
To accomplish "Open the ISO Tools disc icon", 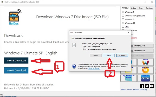I will tap(145, 70).
